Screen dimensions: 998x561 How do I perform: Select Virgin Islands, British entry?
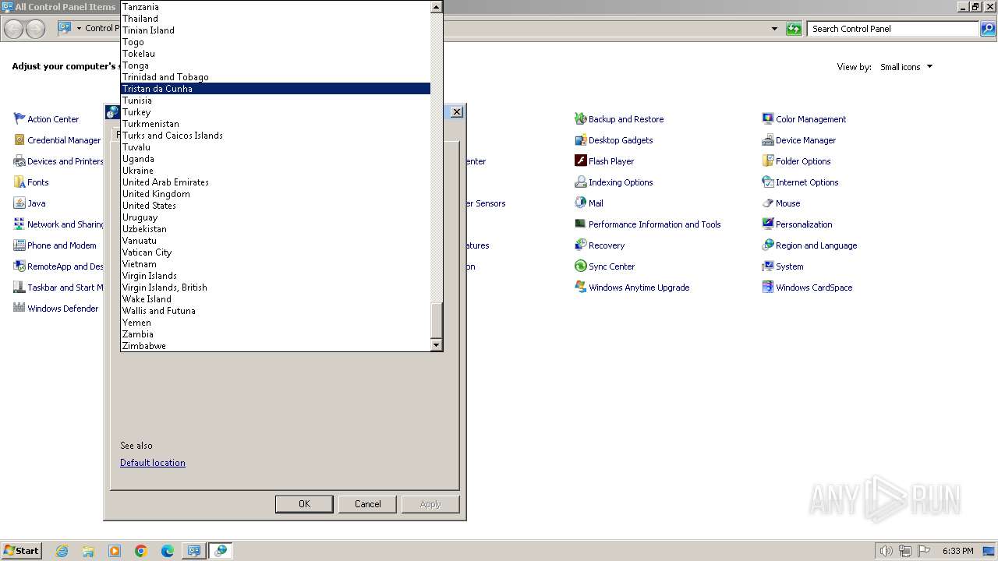(x=275, y=288)
